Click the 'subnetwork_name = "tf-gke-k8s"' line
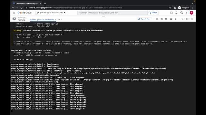Viewport: 206px width, 115px height. click(x=33, y=26)
